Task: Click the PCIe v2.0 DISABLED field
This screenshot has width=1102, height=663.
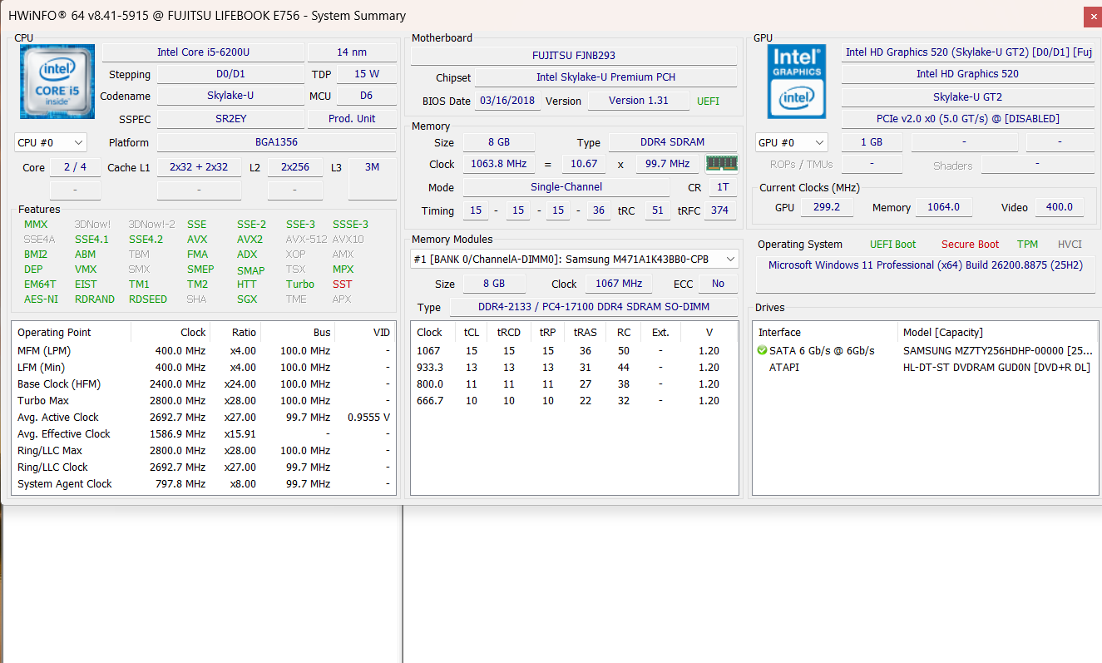Action: (968, 119)
